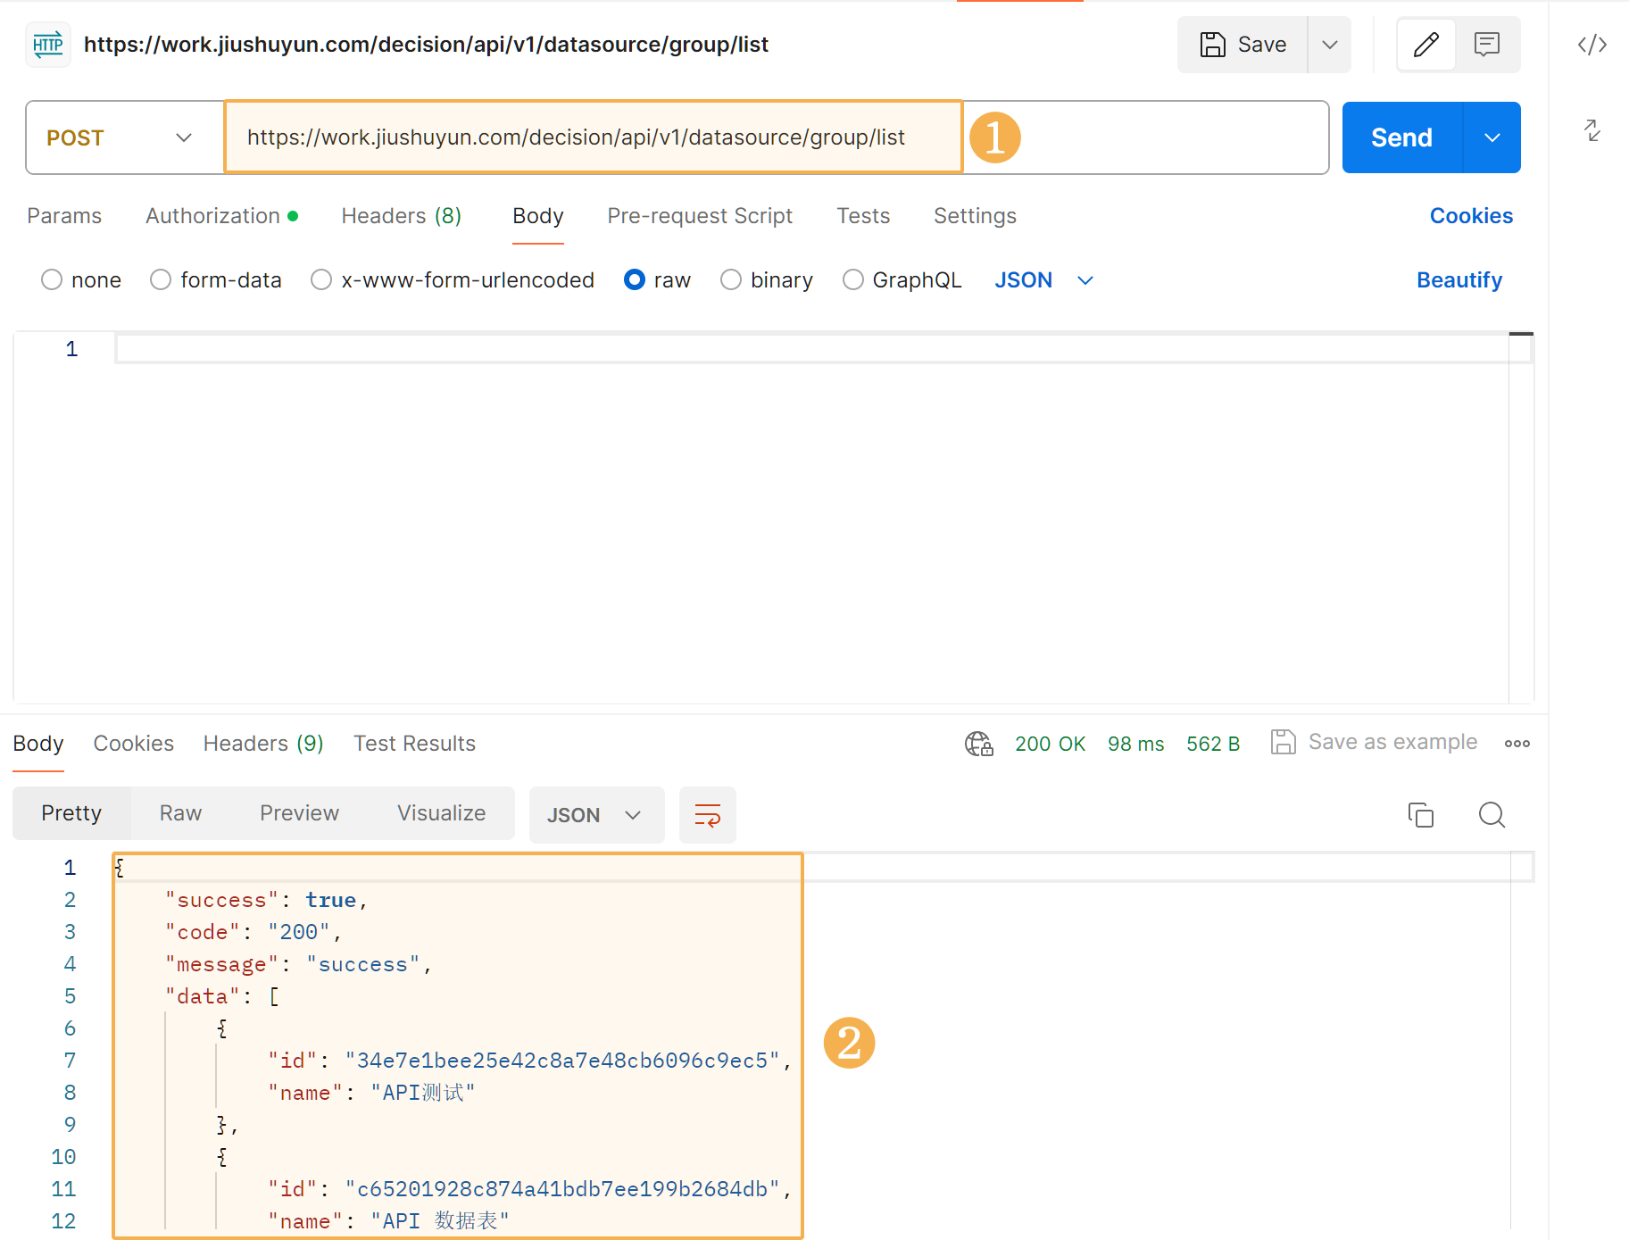Switch to the Headers (8) request tab
Image resolution: width=1629 pixels, height=1240 pixels.
pos(401,216)
